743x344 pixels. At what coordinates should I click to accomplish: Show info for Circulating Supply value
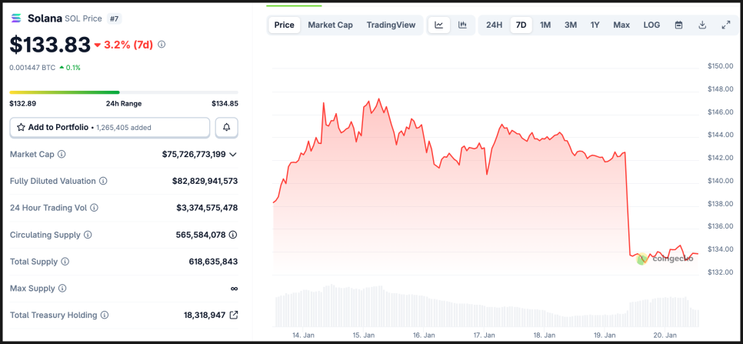click(232, 235)
